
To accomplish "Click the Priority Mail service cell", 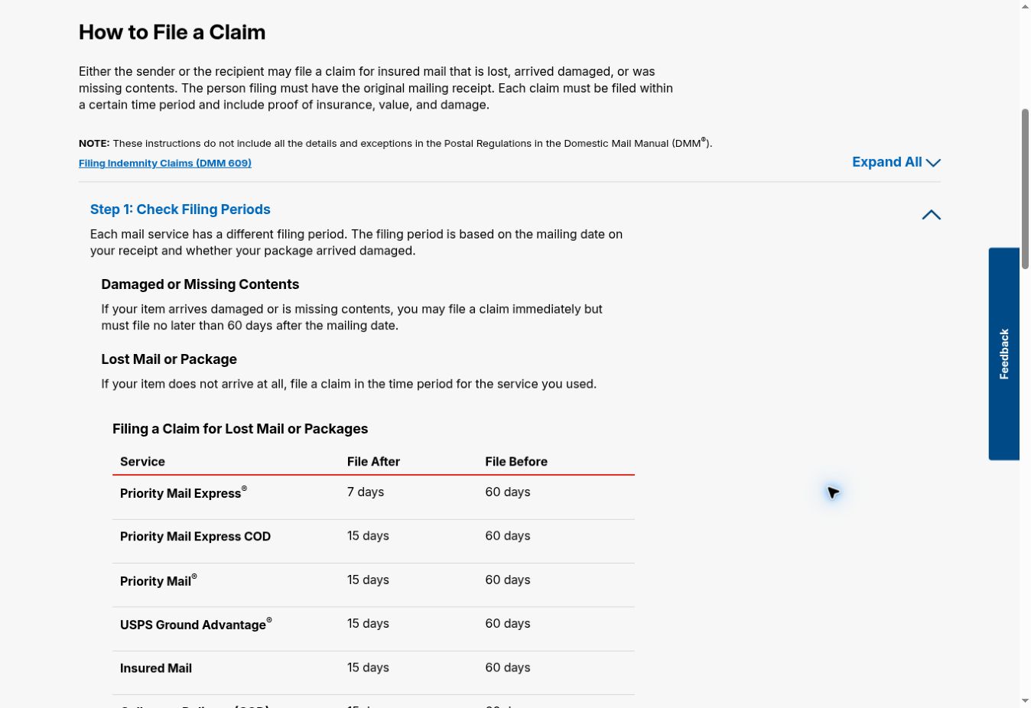I will pyautogui.click(x=158, y=581).
